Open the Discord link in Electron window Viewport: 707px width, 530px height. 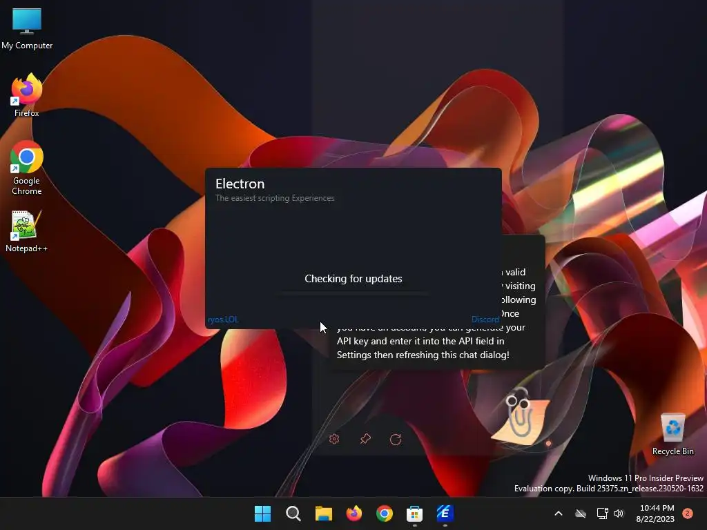pos(485,320)
